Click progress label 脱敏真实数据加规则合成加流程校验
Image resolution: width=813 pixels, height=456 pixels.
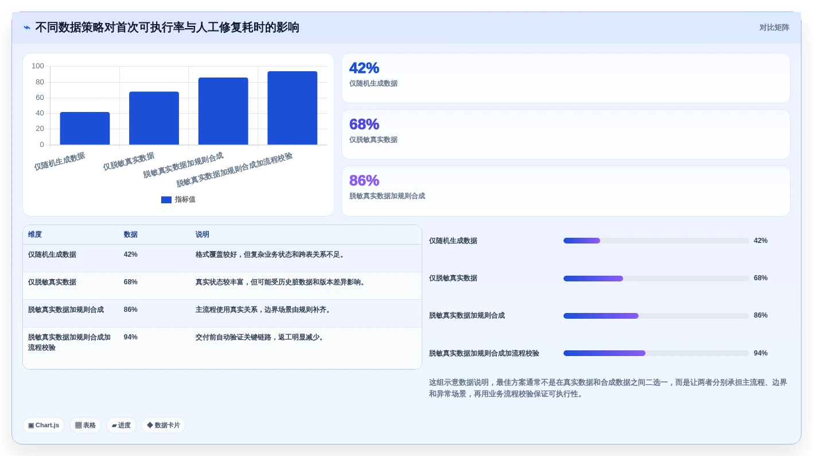point(484,353)
